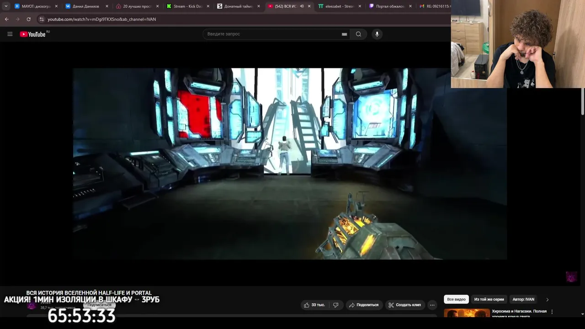Image resolution: width=585 pixels, height=329 pixels.
Task: Click the 'Создать клип' button
Action: (x=404, y=305)
